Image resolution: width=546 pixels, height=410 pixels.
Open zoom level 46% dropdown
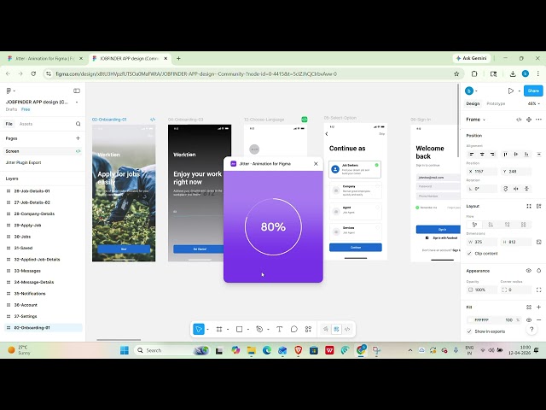[533, 103]
